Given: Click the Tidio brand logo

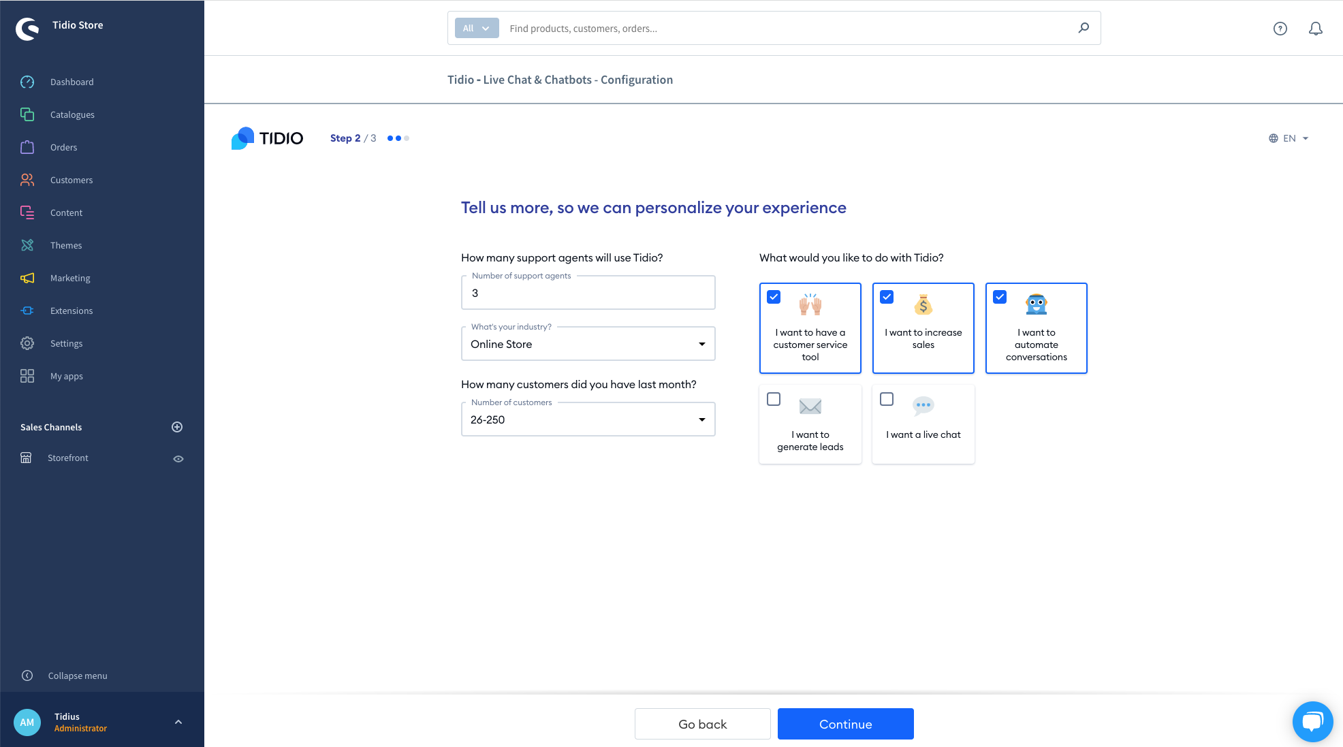Looking at the screenshot, I should click(267, 138).
